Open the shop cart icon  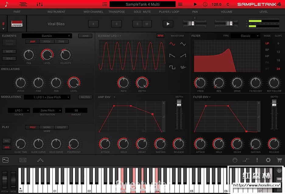click(279, 160)
